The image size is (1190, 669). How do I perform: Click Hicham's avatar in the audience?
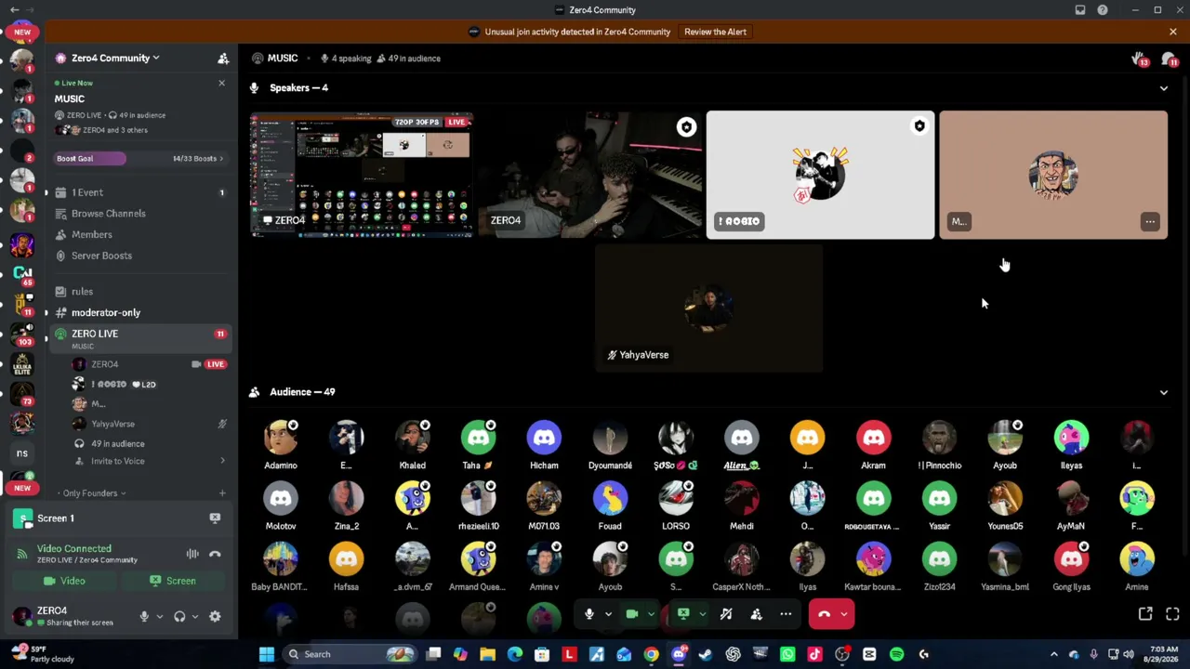[x=544, y=438]
